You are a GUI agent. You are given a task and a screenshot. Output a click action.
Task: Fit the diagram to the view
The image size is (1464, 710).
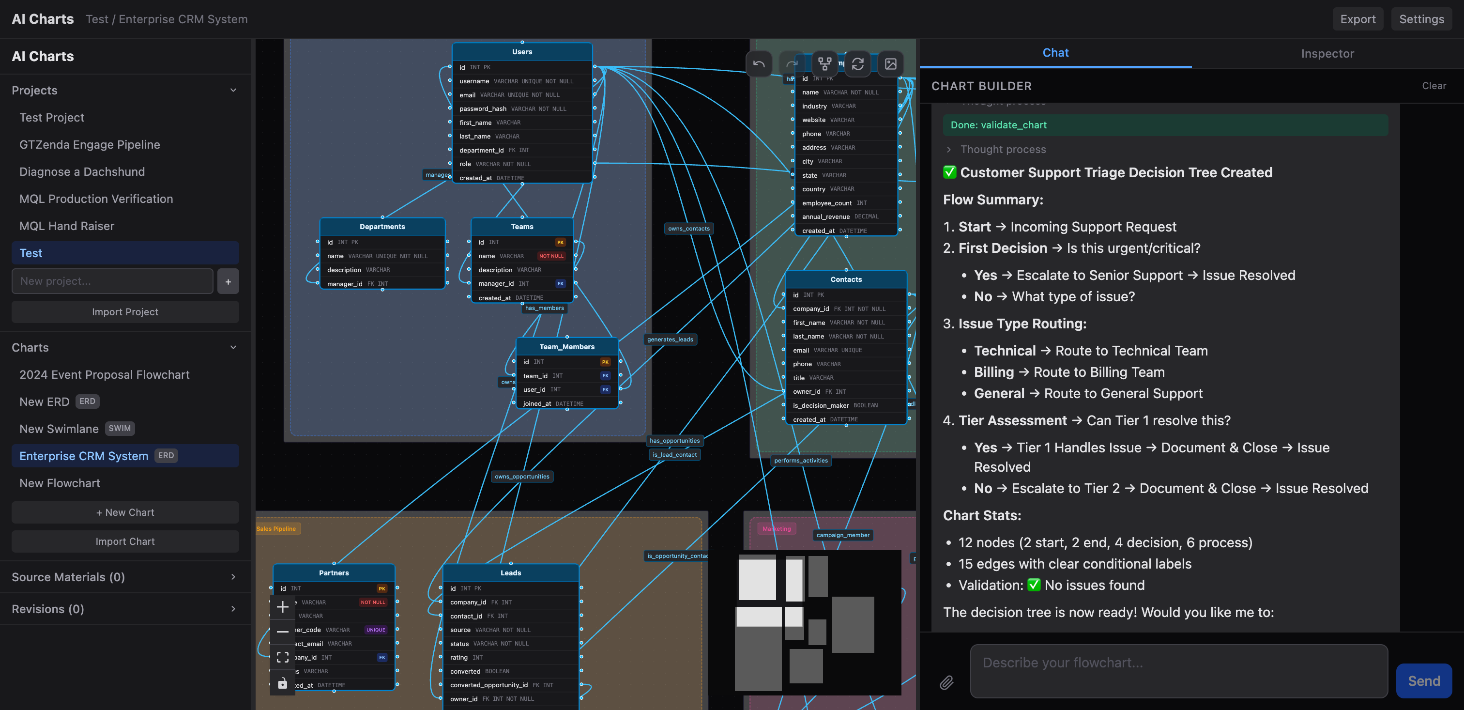click(x=282, y=657)
